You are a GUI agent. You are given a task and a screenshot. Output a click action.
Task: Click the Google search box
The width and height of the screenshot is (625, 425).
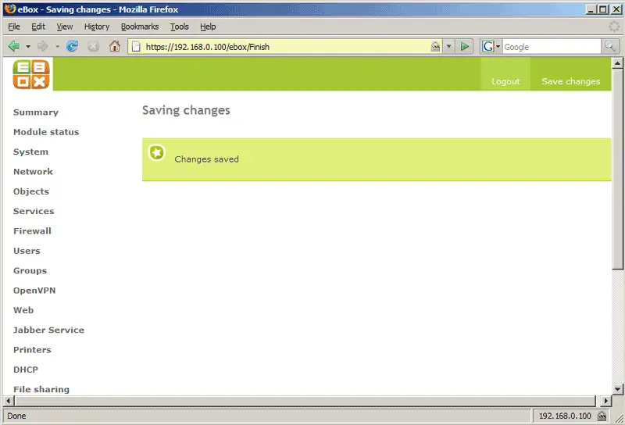552,47
